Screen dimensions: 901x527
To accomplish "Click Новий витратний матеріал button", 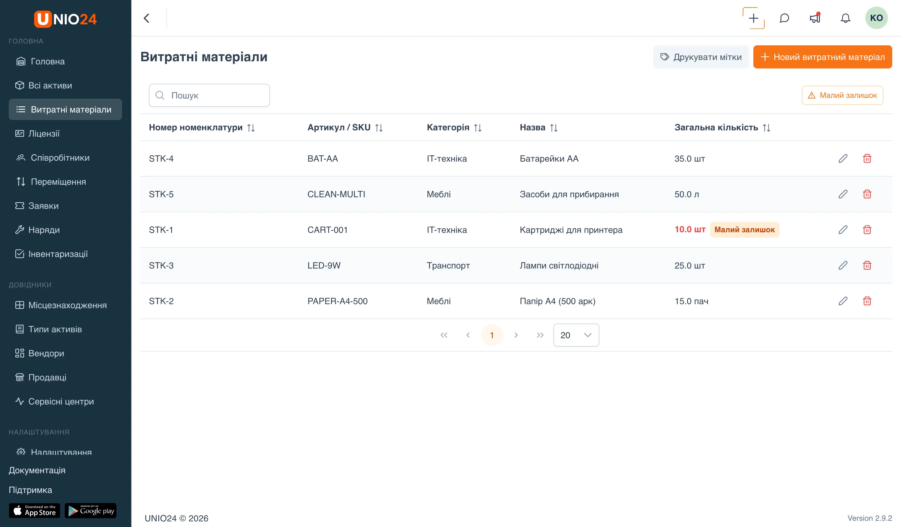I will tap(822, 57).
